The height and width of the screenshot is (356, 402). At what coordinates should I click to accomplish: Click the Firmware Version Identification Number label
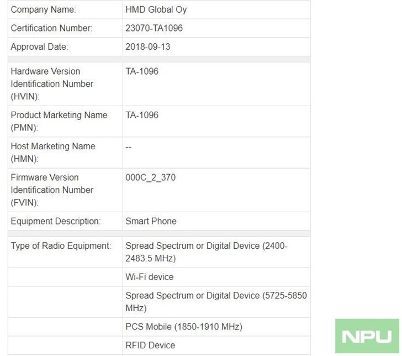point(52,190)
